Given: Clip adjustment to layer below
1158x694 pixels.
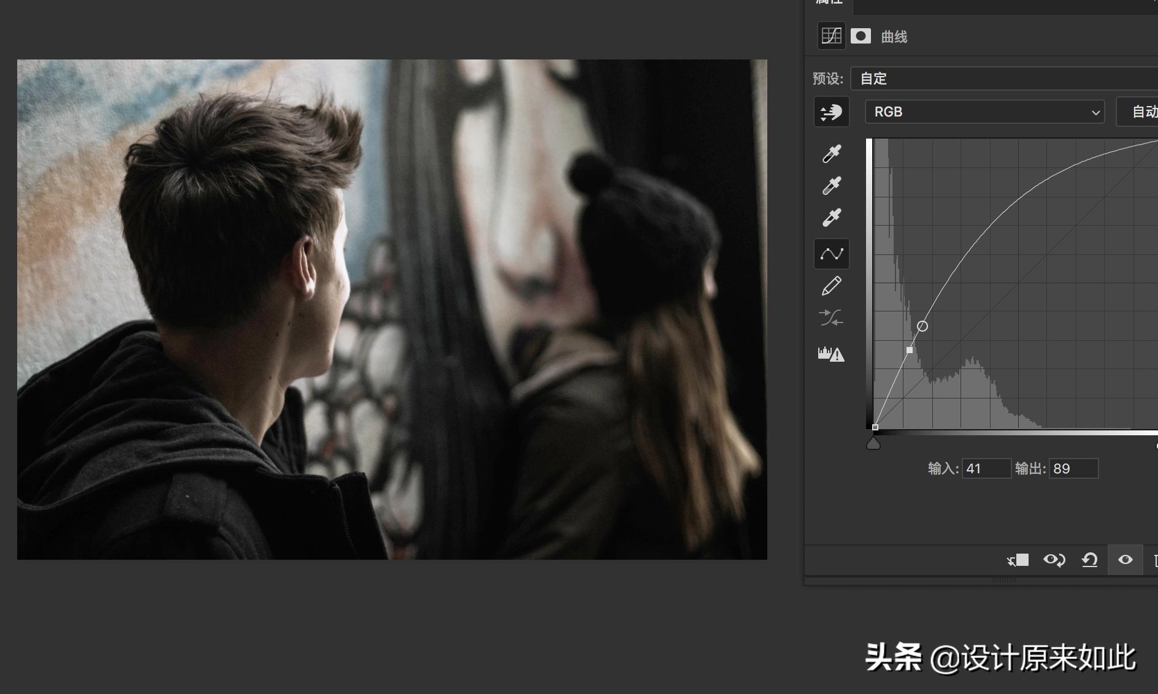Looking at the screenshot, I should click(1018, 560).
